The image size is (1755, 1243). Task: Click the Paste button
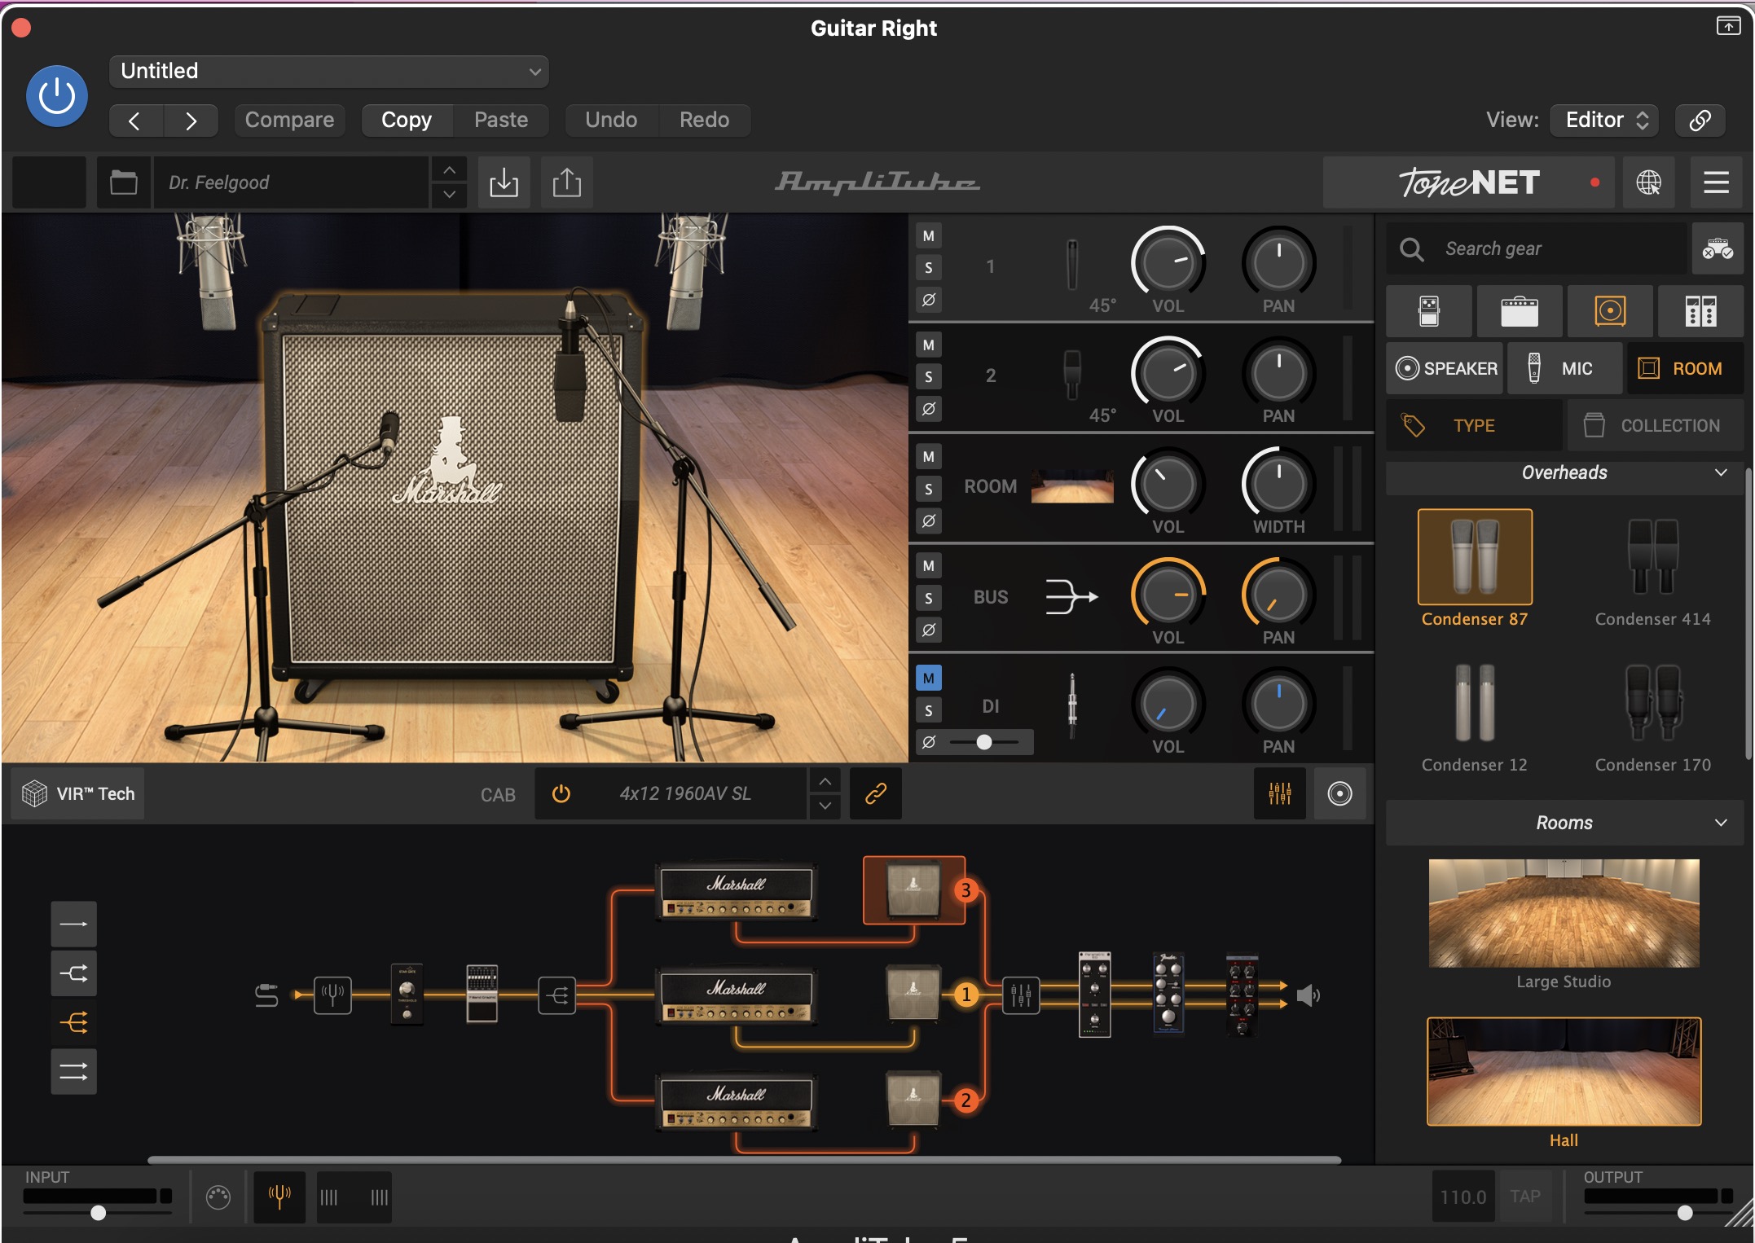[501, 120]
